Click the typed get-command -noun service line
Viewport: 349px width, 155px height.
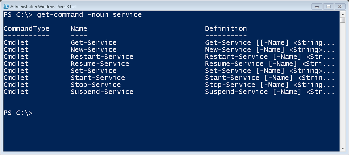pyautogui.click(x=72, y=15)
